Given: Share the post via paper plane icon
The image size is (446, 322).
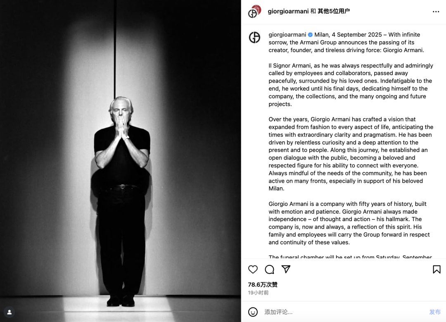Looking at the screenshot, I should pos(286,269).
